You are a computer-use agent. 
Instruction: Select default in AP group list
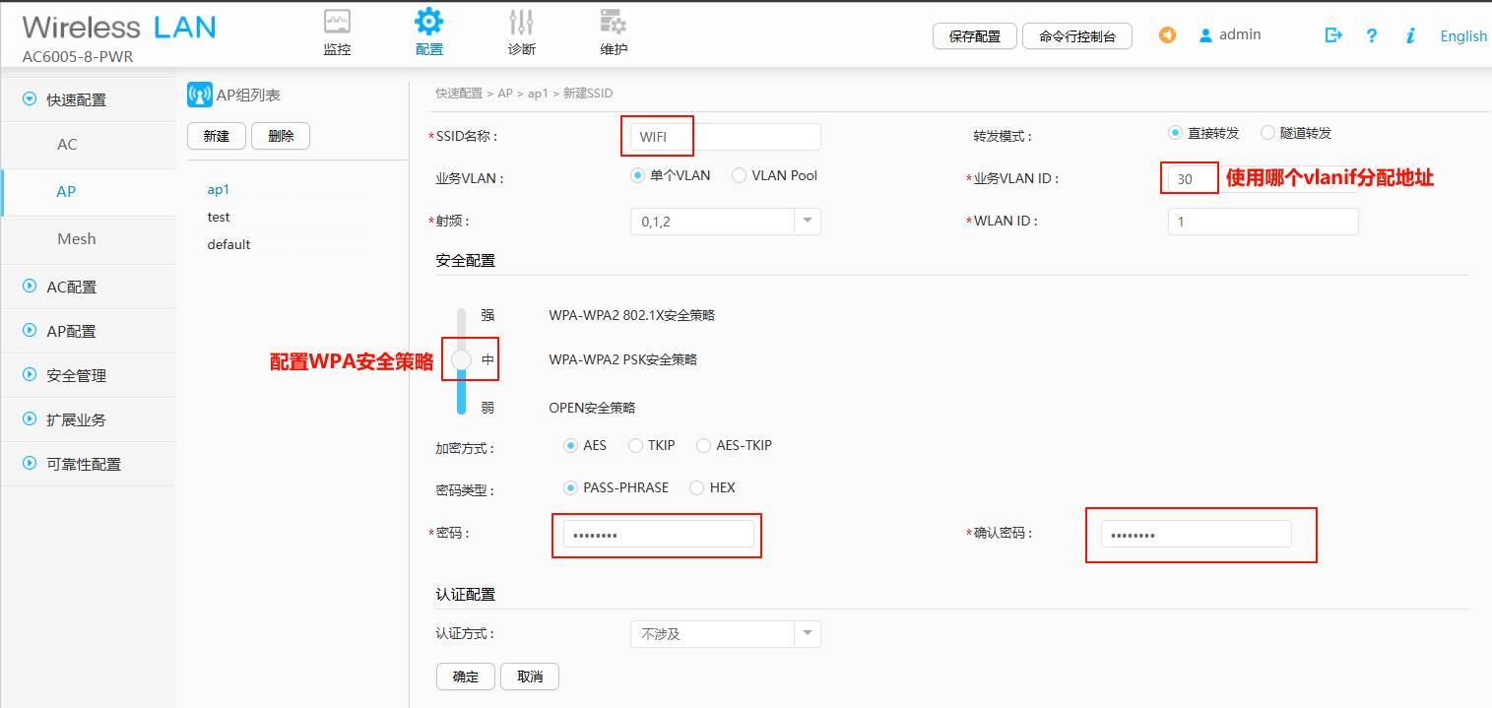click(x=228, y=244)
